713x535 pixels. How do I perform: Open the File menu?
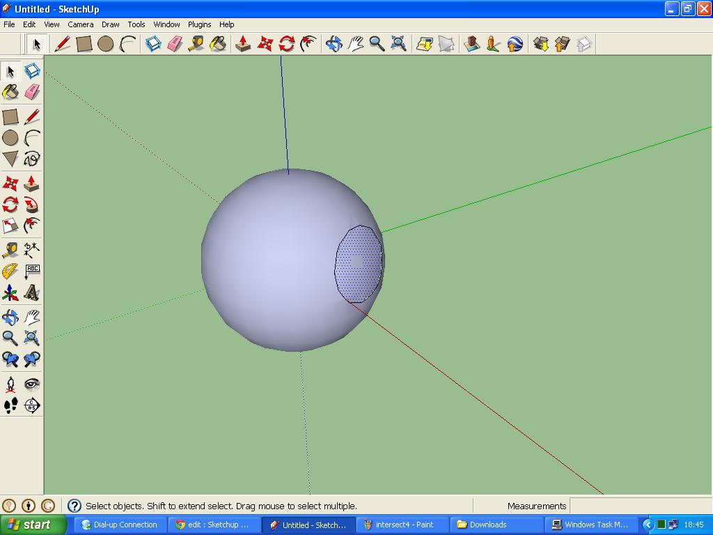pyautogui.click(x=9, y=24)
